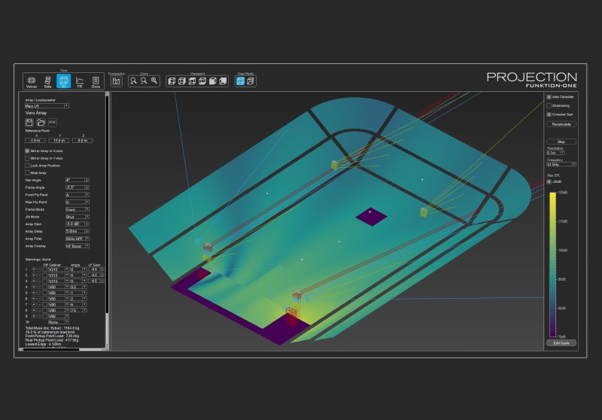Switch to the Venue view
The height and width of the screenshot is (420, 602).
[x=32, y=81]
